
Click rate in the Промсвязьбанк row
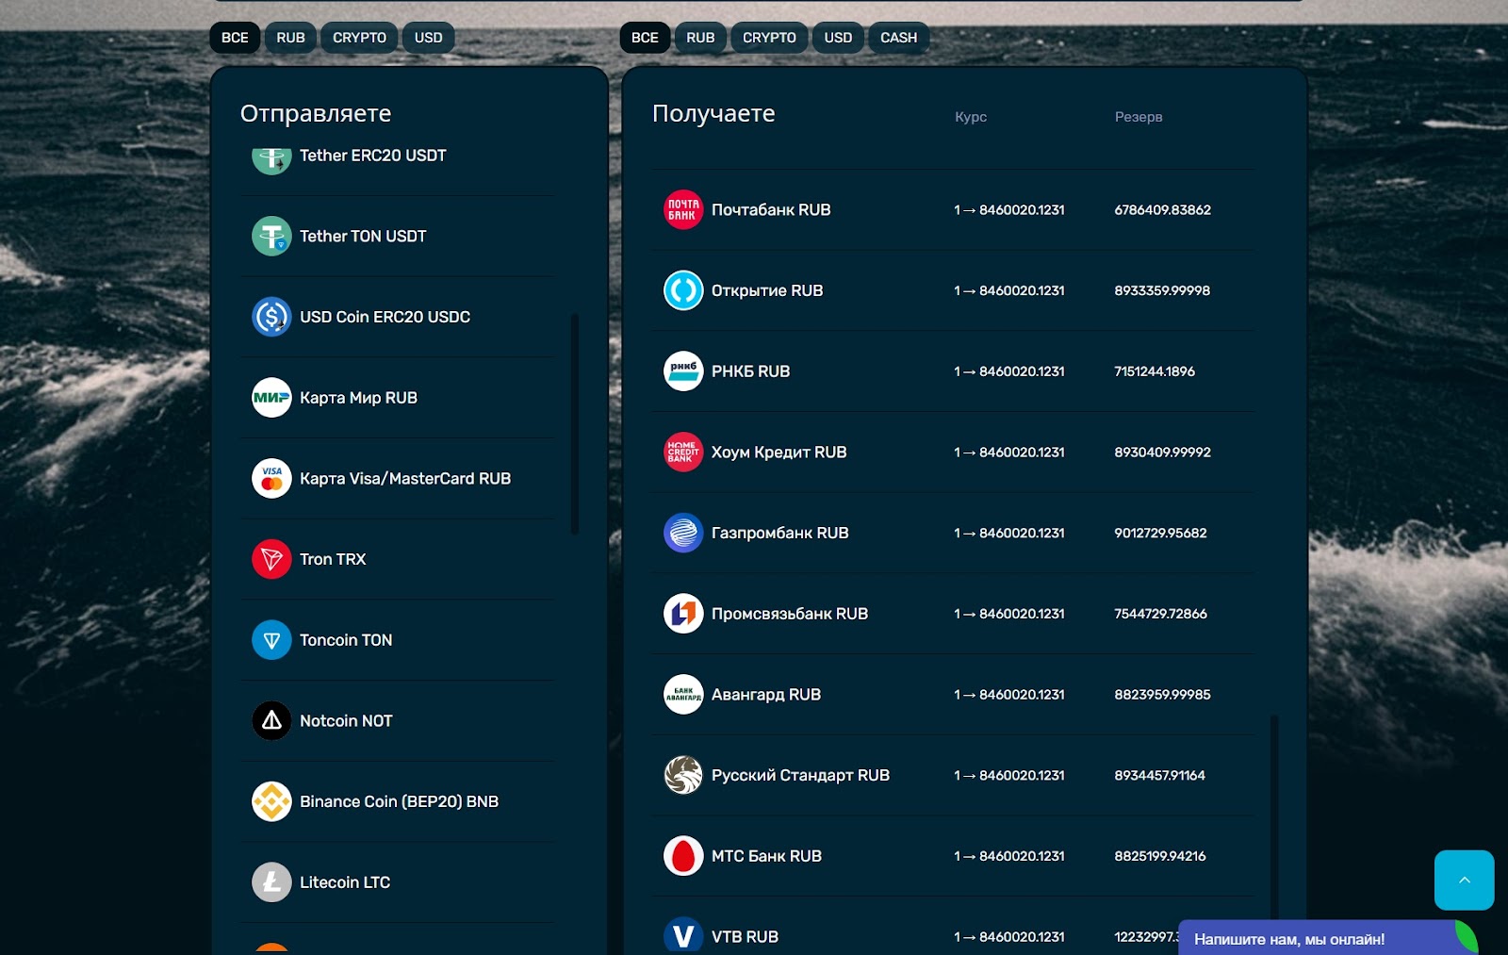click(1009, 614)
